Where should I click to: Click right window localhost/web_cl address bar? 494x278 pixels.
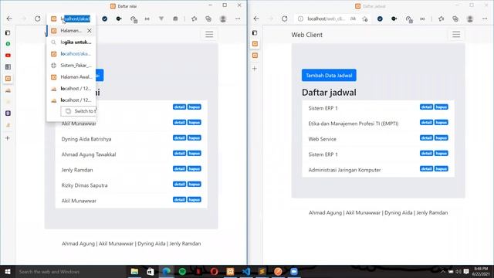[x=327, y=19]
